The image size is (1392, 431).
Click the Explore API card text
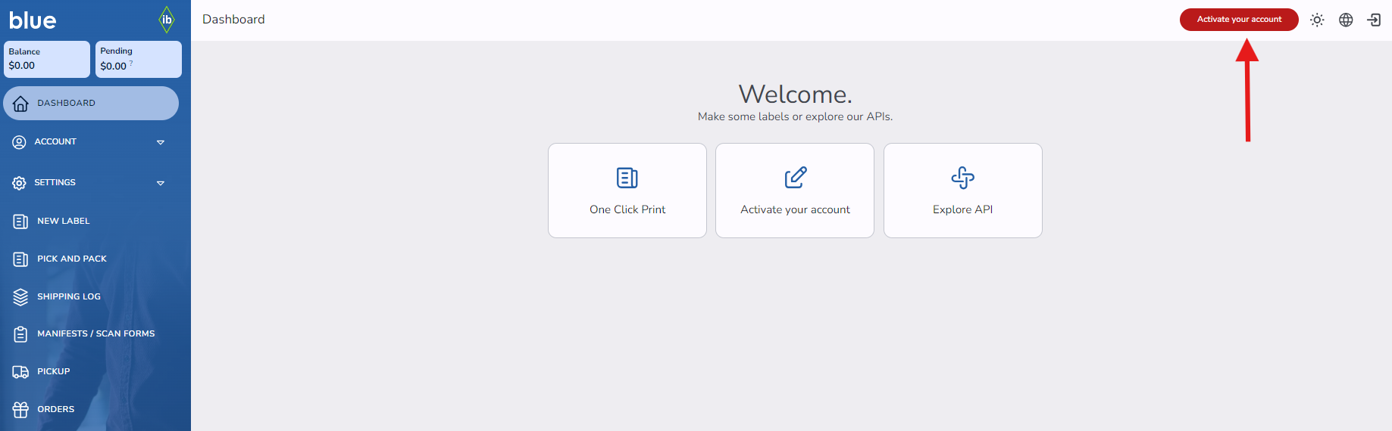point(962,209)
